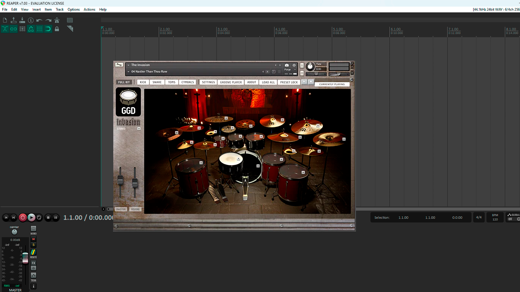
Task: Click the record button in transport
Action: (x=23, y=217)
